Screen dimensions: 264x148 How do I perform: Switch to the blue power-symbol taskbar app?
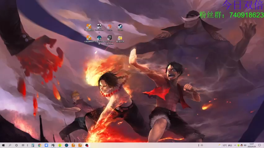point(67,145)
